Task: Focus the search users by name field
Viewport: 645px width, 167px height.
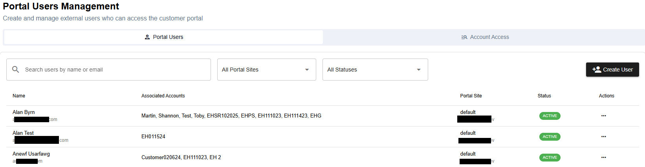Action: click(114, 70)
